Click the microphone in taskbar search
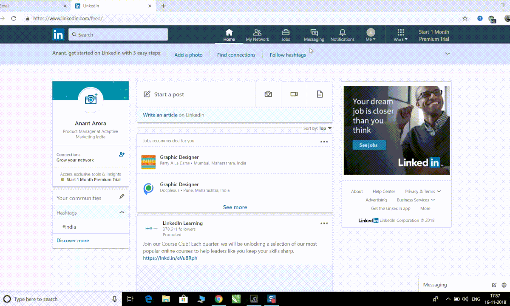The image size is (510, 306). 114,299
